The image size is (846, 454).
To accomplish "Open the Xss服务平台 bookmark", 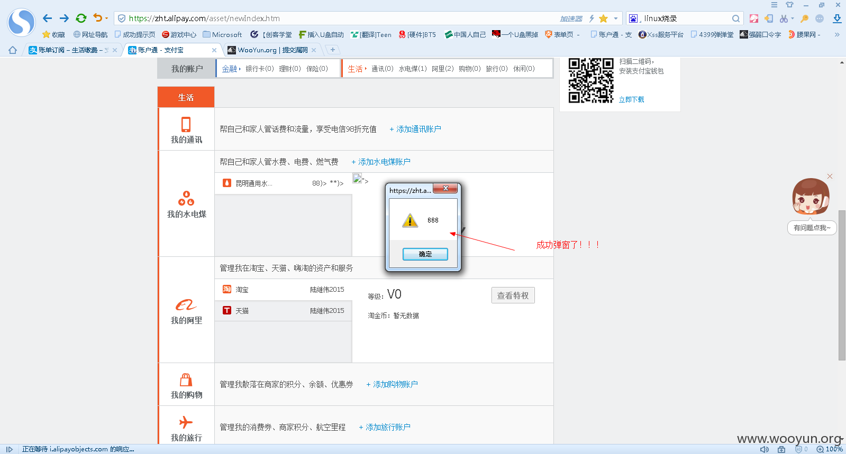I will pyautogui.click(x=661, y=34).
